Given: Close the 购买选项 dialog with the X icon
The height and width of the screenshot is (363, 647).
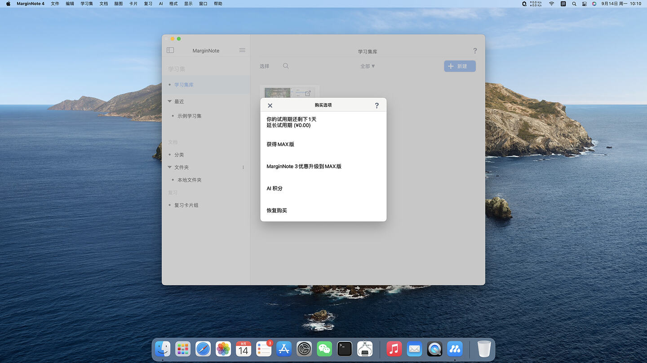Looking at the screenshot, I should click(x=270, y=105).
